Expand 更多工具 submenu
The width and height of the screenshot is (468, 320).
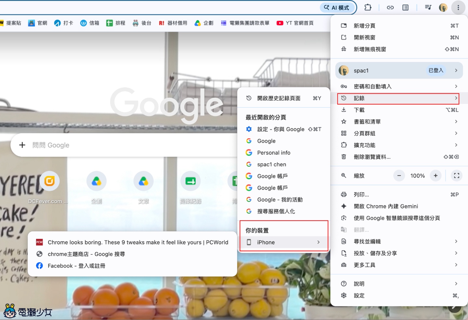[399, 265]
